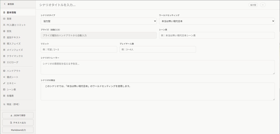This screenshot has height=134, width=280.
Task: Open the 狂気 section
Action: coord(18,31)
